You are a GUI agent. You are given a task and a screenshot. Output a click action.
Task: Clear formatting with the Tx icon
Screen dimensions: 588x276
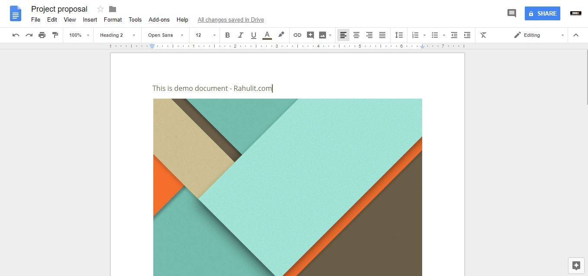click(483, 35)
